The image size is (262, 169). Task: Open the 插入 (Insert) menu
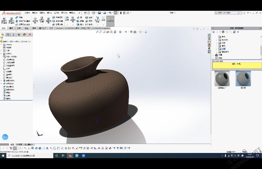(49, 13)
